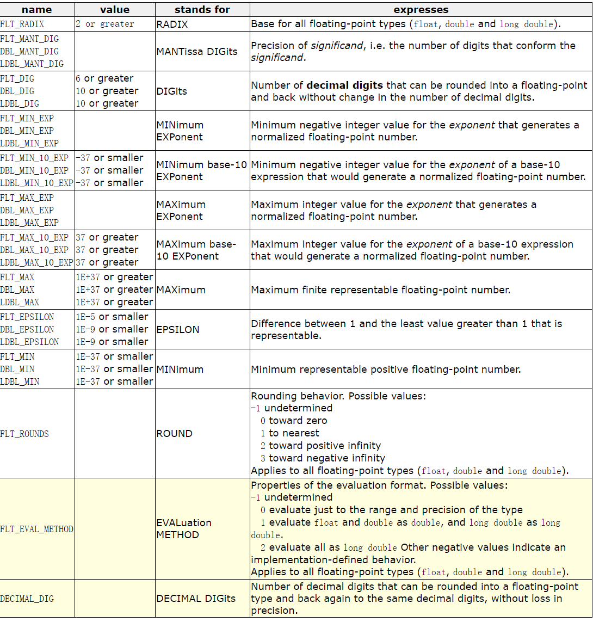Select the LDBL_MIN_10_EXP entry
Image resolution: width=593 pixels, height=622 pixels.
[x=36, y=183]
